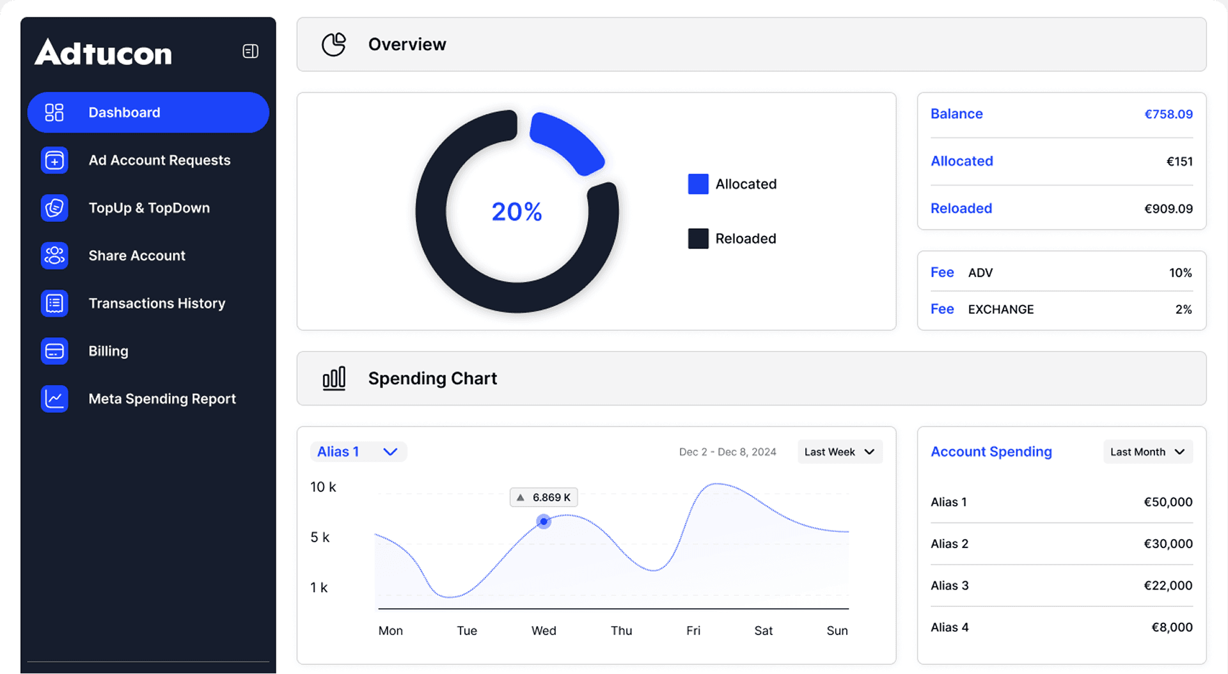This screenshot has height=674, width=1228.
Task: Click the Share Account people icon
Action: point(54,256)
